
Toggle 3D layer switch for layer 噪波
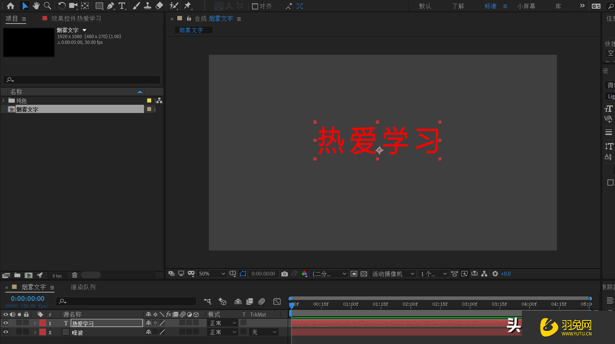coord(196,332)
